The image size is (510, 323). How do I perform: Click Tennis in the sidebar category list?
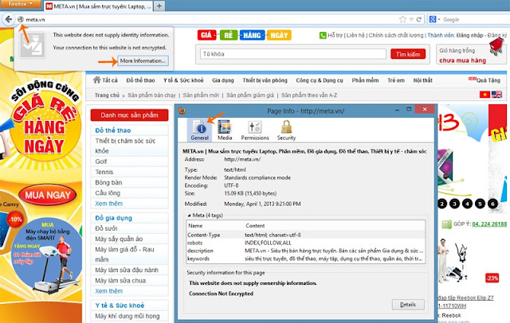pyautogui.click(x=104, y=172)
